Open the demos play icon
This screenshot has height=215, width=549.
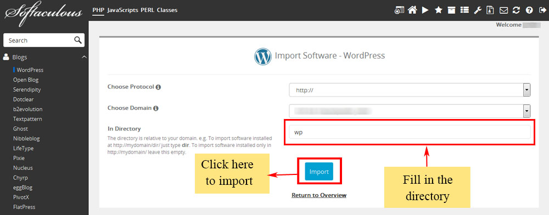coord(425,10)
